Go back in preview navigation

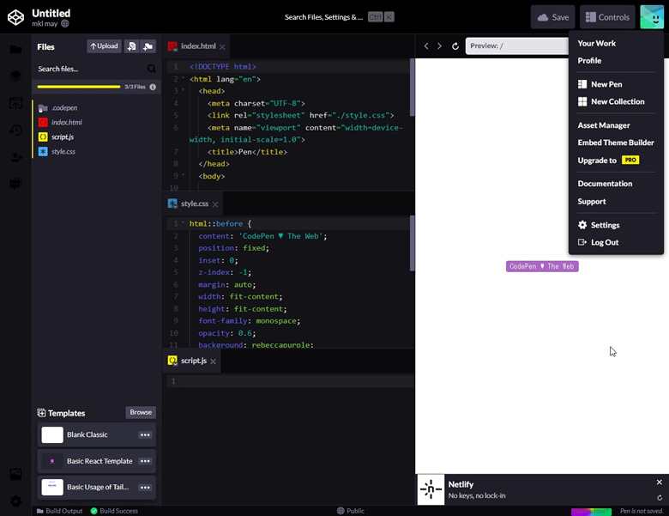pos(425,46)
